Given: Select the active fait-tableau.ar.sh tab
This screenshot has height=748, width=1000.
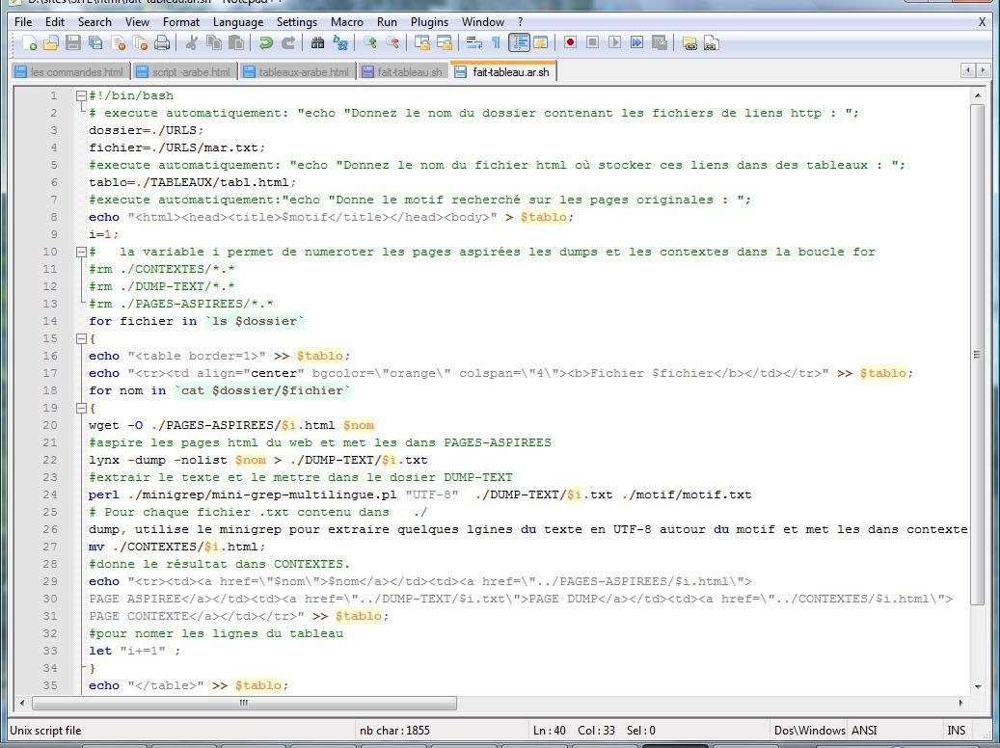Looking at the screenshot, I should tap(503, 71).
